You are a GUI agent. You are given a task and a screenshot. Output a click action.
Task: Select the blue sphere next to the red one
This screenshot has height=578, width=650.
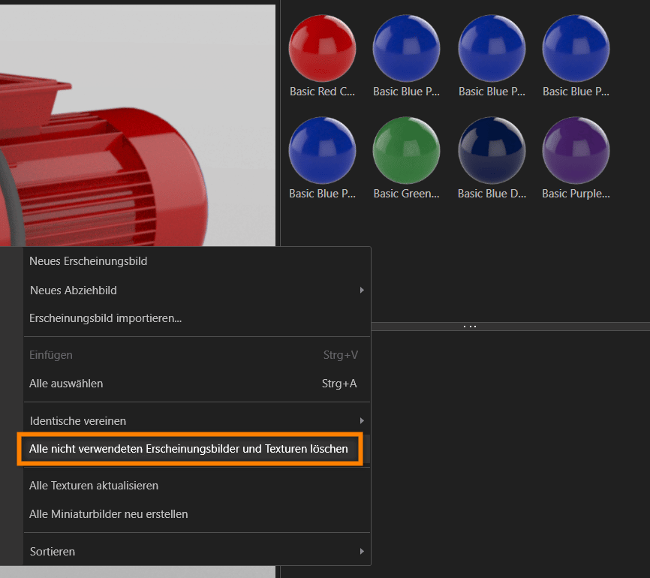pyautogui.click(x=406, y=48)
